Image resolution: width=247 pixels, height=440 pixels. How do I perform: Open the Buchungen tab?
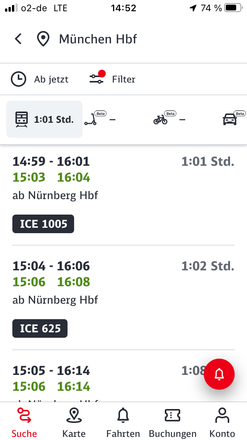(173, 422)
